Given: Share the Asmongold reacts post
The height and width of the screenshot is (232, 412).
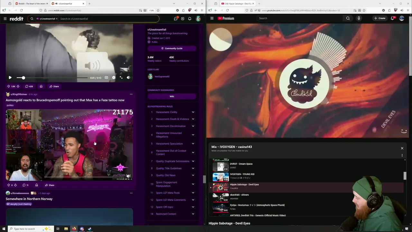Looking at the screenshot, I should tap(49, 185).
